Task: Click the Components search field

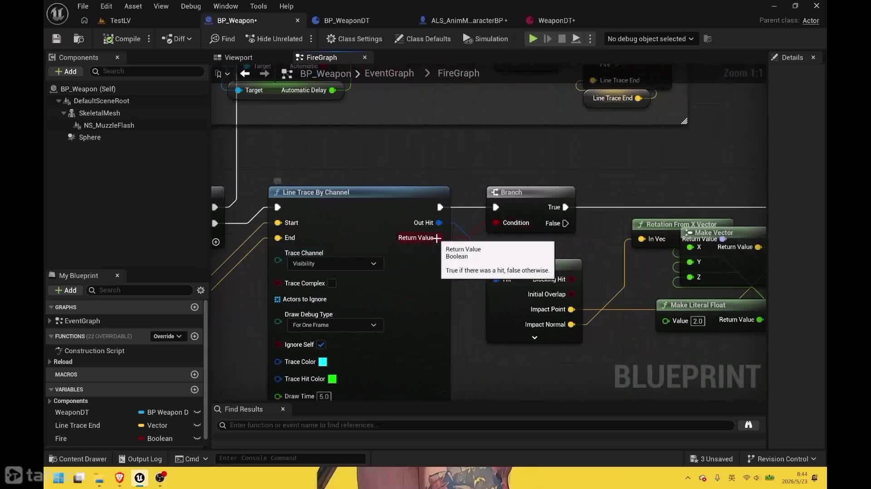Action: [147, 72]
